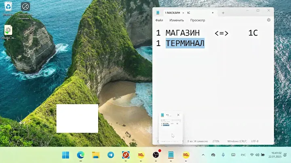Click the 270% zoom level indicator
291x163 pixels.
click(217, 141)
